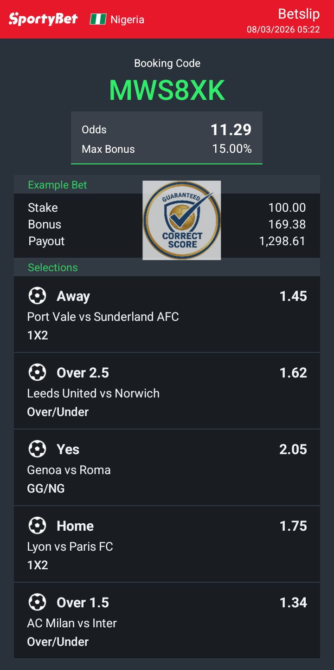Click the Nigeria country label
The width and height of the screenshot is (334, 670).
tap(127, 20)
